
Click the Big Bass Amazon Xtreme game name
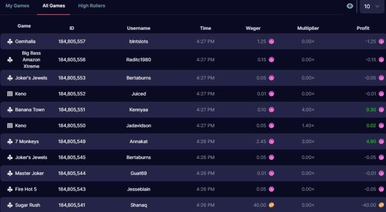tap(31, 60)
